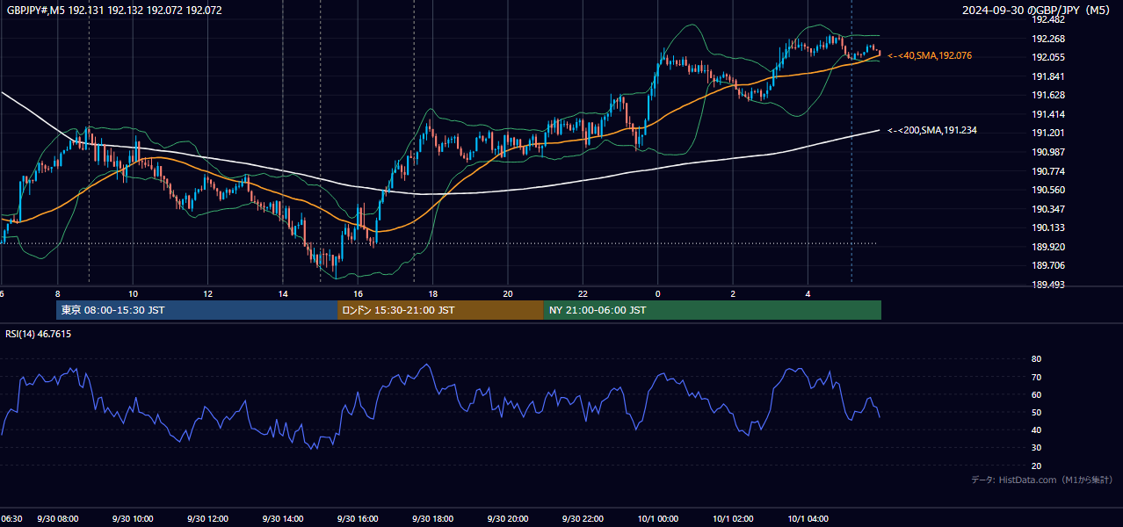Click hour label 22 under the price chart
The image size is (1123, 527).
583,293
